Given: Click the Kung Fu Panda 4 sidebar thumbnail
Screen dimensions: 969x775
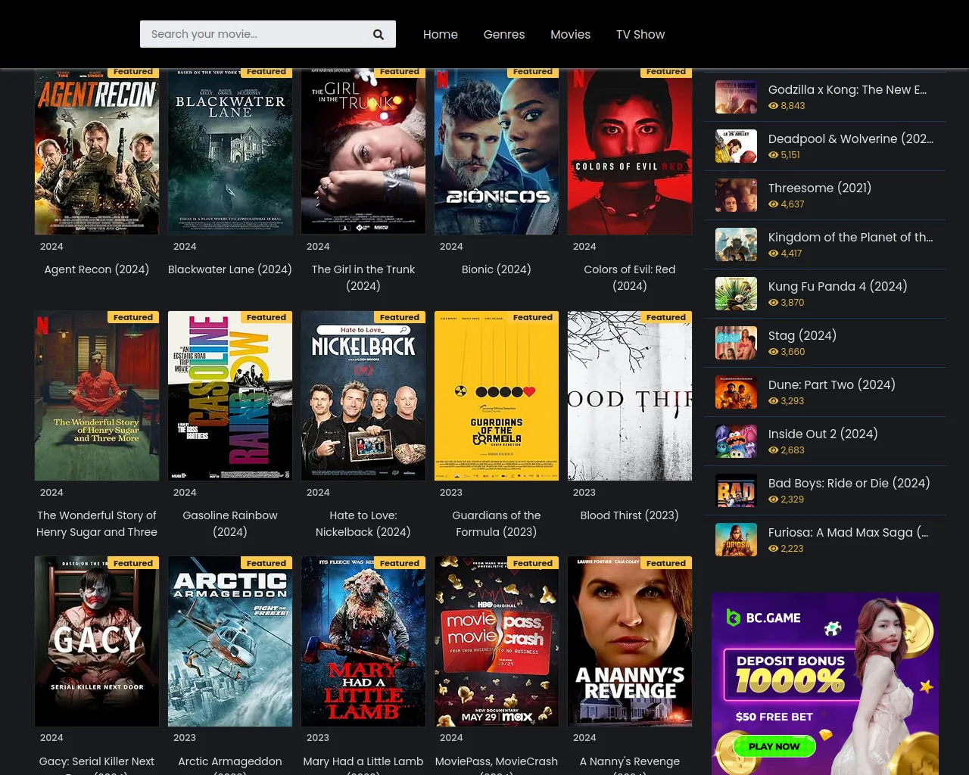Looking at the screenshot, I should point(736,294).
